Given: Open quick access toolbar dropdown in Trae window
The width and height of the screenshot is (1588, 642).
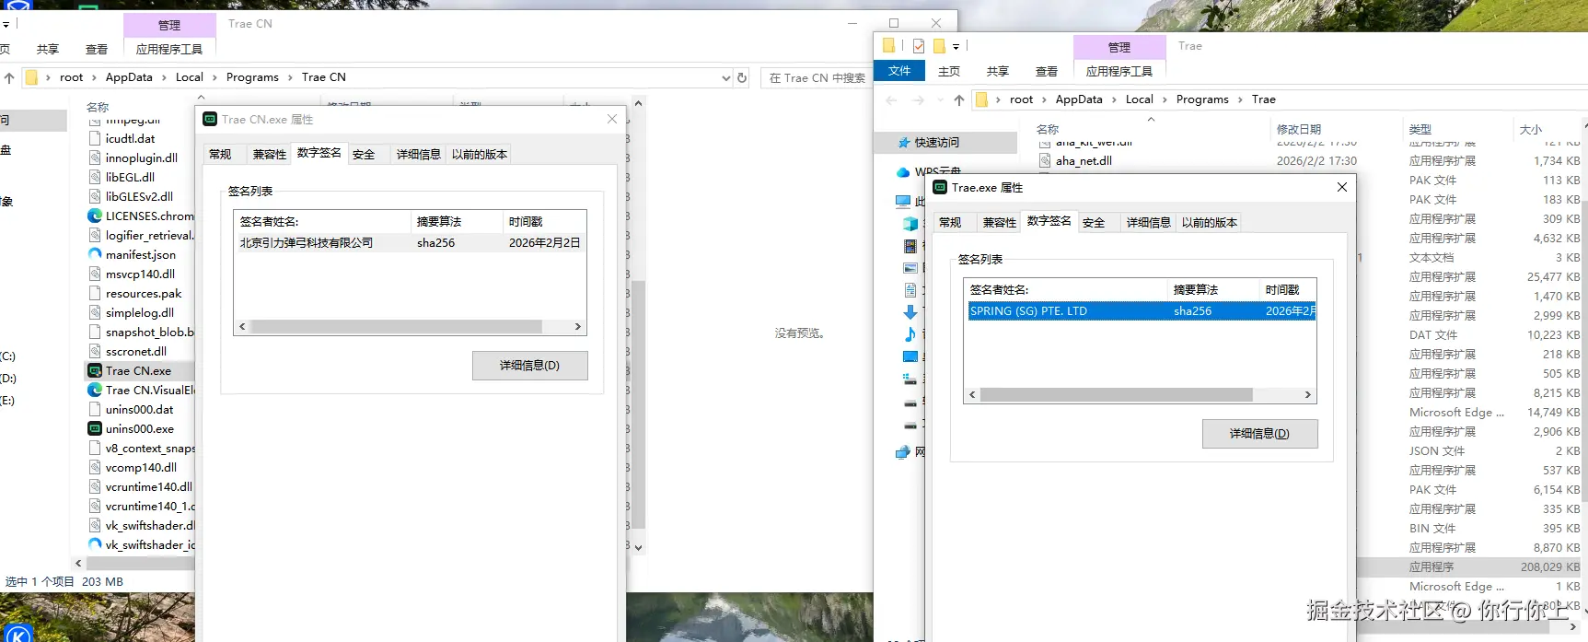Looking at the screenshot, I should [x=956, y=46].
